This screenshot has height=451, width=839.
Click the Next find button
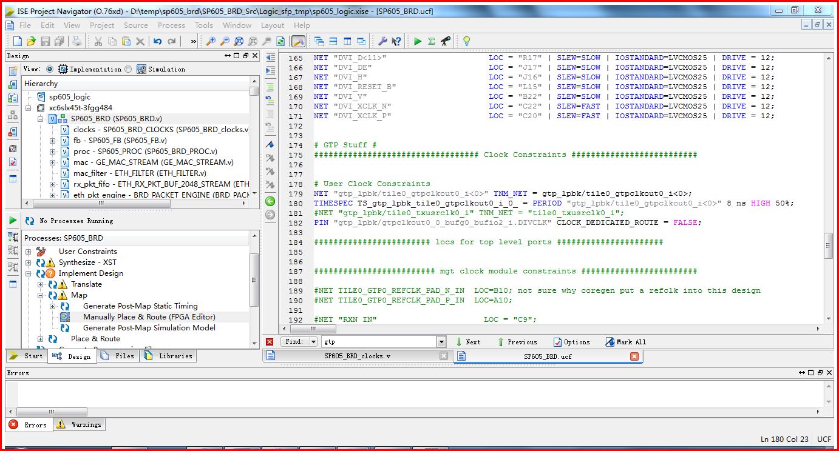click(x=467, y=342)
